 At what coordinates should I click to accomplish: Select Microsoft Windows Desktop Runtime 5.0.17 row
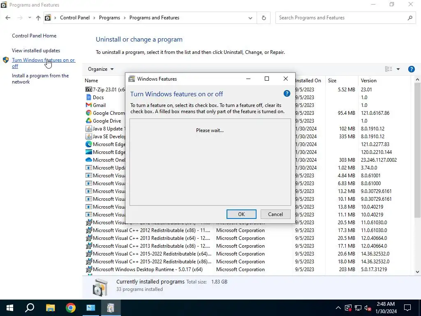tap(247, 270)
